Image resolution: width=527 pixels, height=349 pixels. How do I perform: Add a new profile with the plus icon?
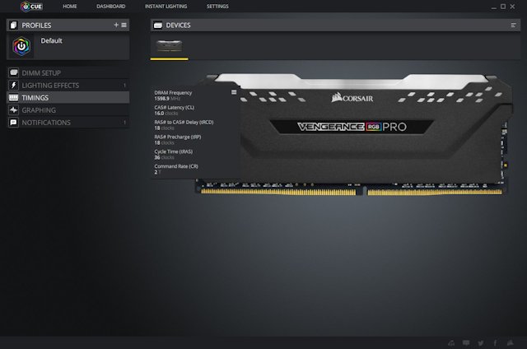pos(116,25)
